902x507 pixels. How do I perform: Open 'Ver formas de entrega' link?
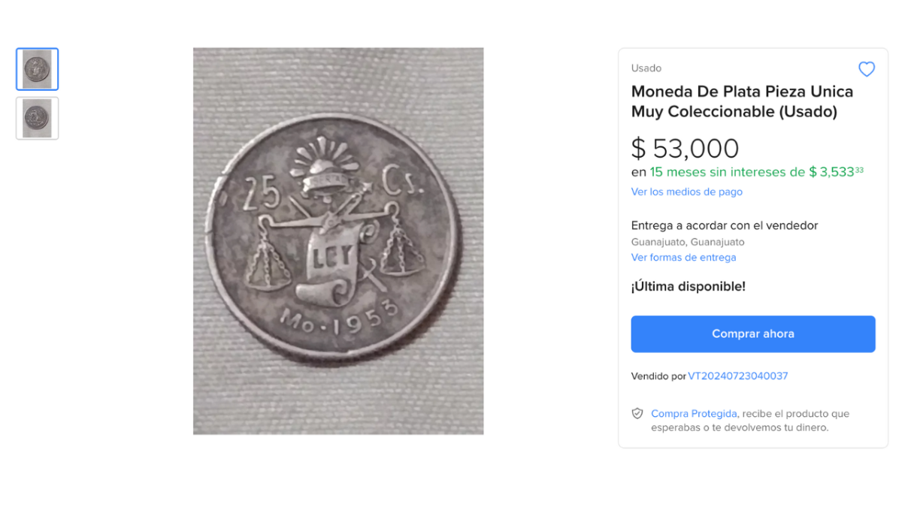point(683,257)
